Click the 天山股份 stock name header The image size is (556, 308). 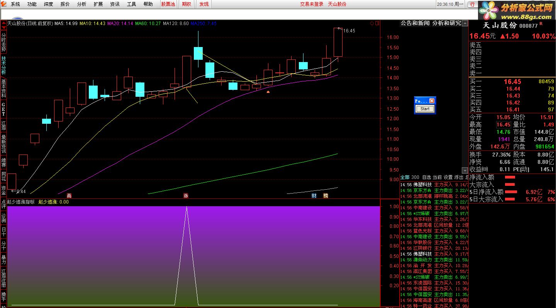[x=500, y=25]
